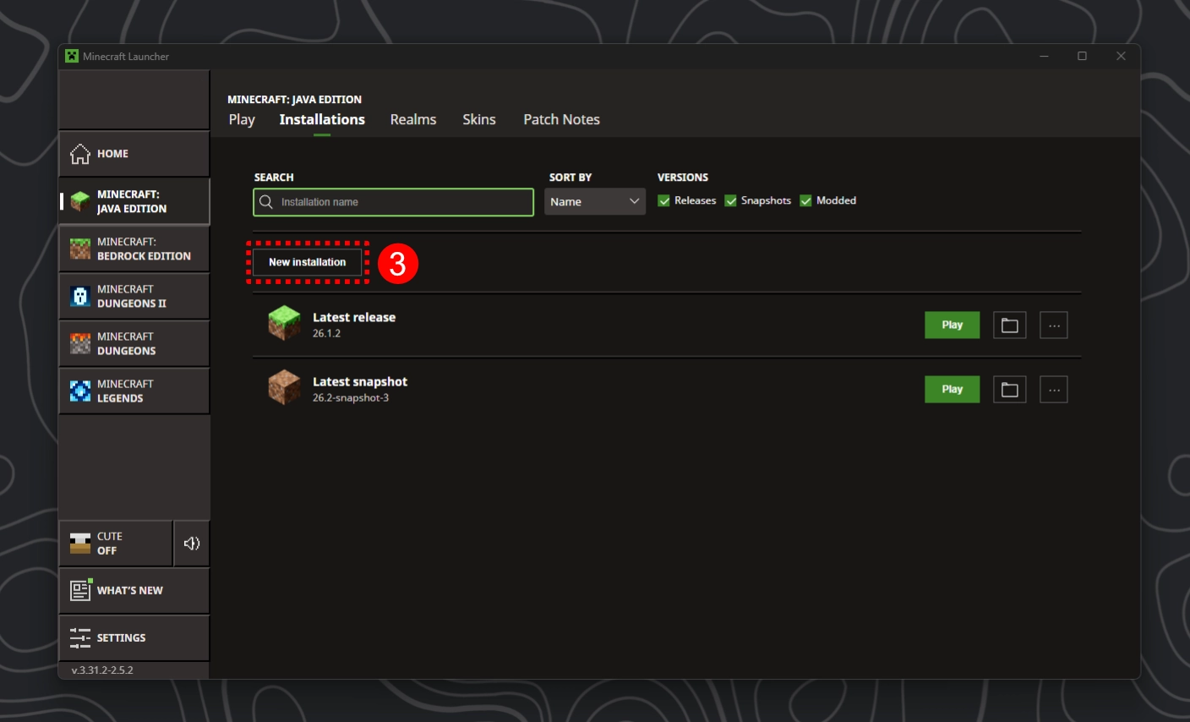Turn the CUTE theme on
Screen dimensions: 1190x722
[x=116, y=543]
